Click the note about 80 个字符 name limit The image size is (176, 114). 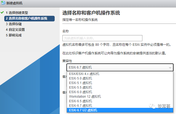pos(117,45)
